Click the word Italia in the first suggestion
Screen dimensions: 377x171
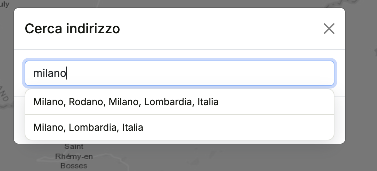click(x=208, y=102)
